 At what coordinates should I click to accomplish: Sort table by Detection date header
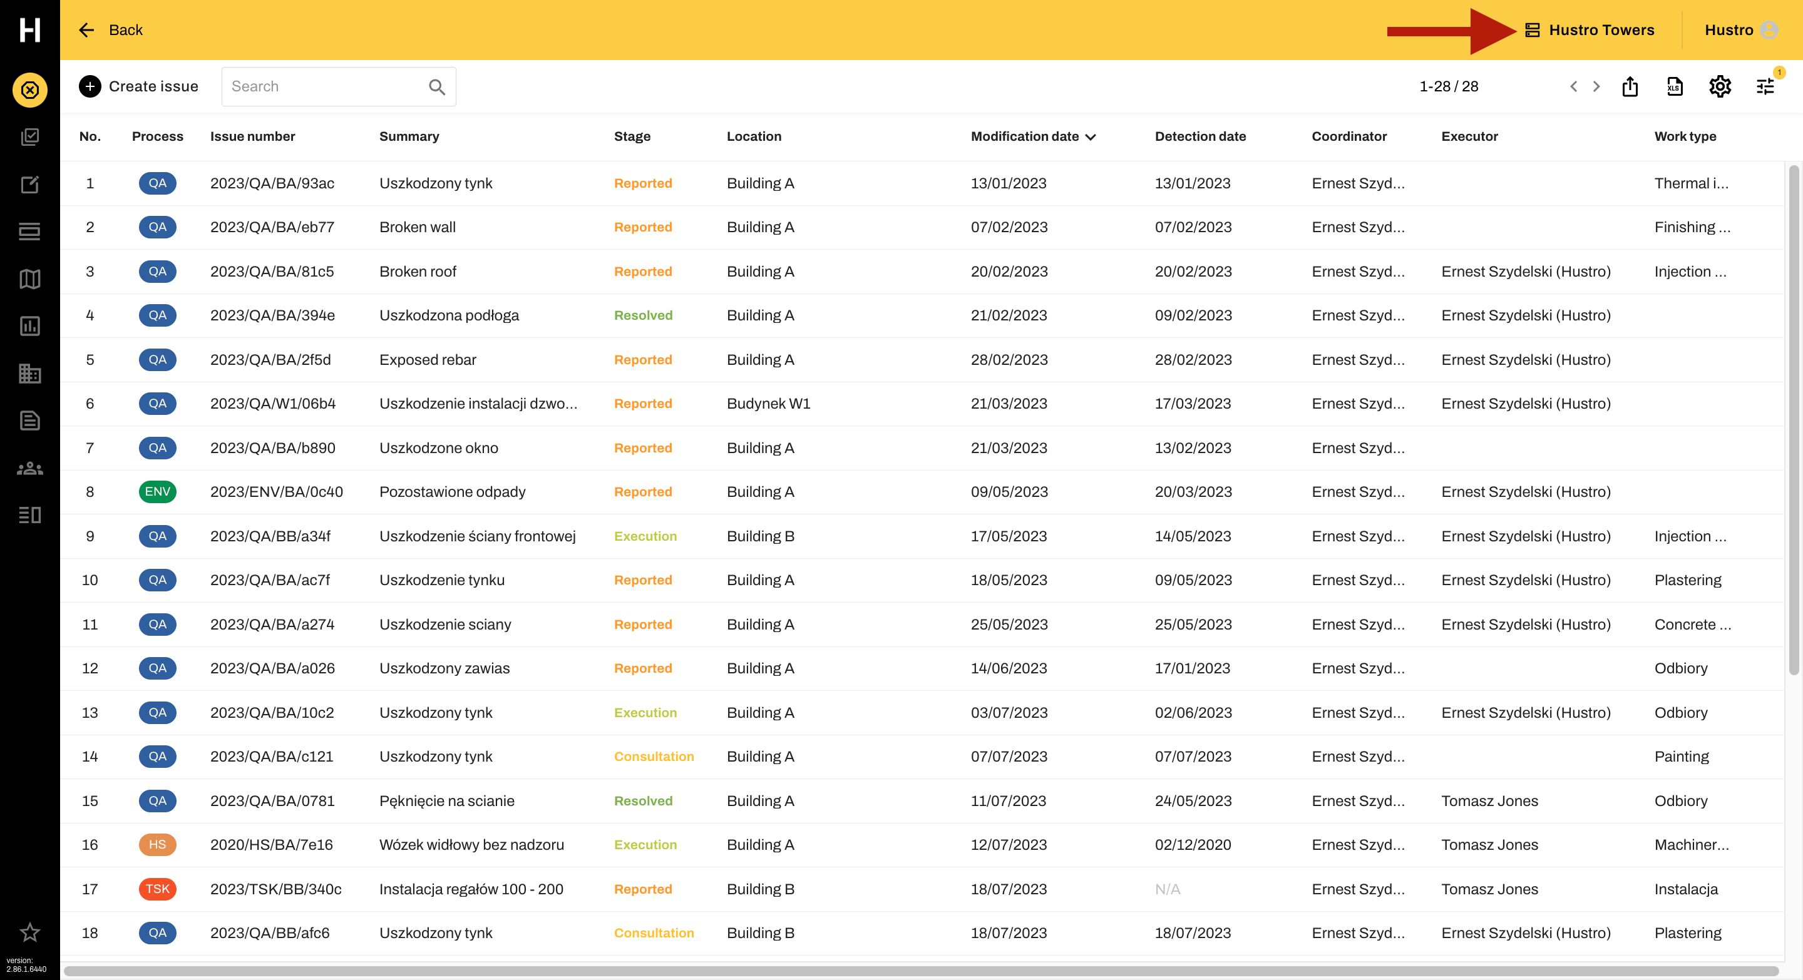[1199, 136]
